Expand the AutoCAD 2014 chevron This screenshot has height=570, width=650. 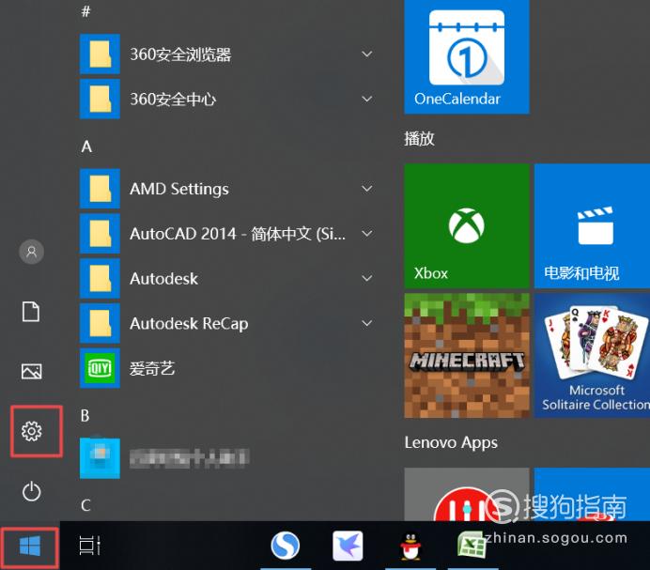point(367,234)
